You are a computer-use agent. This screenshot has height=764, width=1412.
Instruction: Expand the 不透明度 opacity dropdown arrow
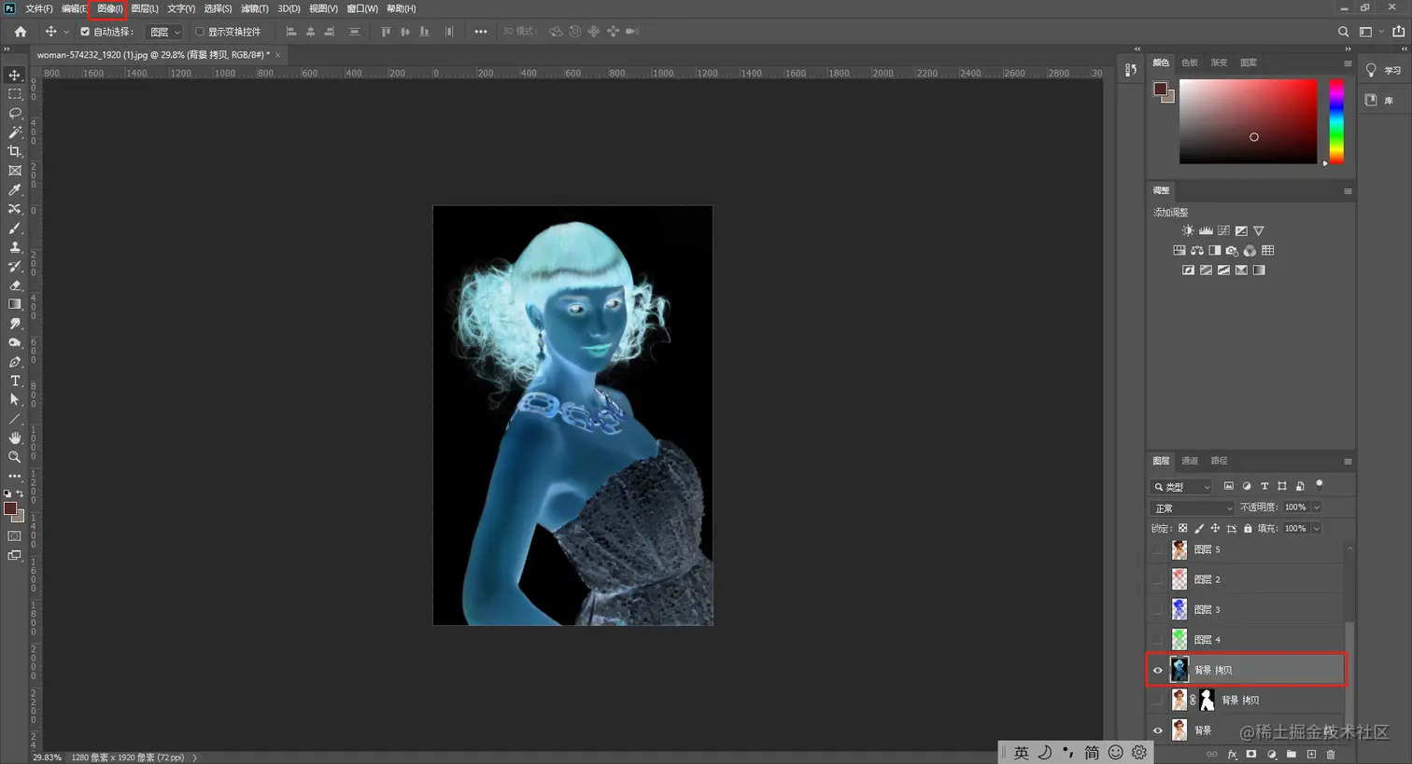pos(1317,507)
